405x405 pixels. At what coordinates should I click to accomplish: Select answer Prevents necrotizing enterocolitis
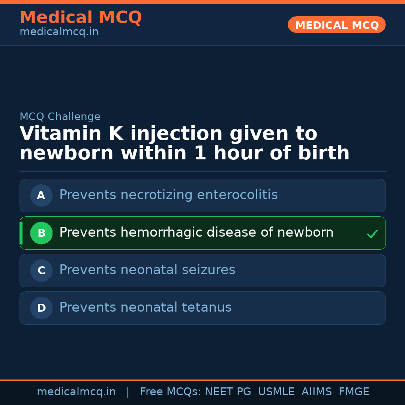tap(168, 195)
